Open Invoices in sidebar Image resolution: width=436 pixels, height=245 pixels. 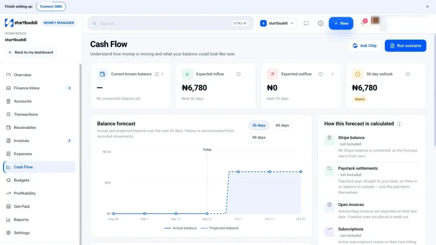pos(39,140)
